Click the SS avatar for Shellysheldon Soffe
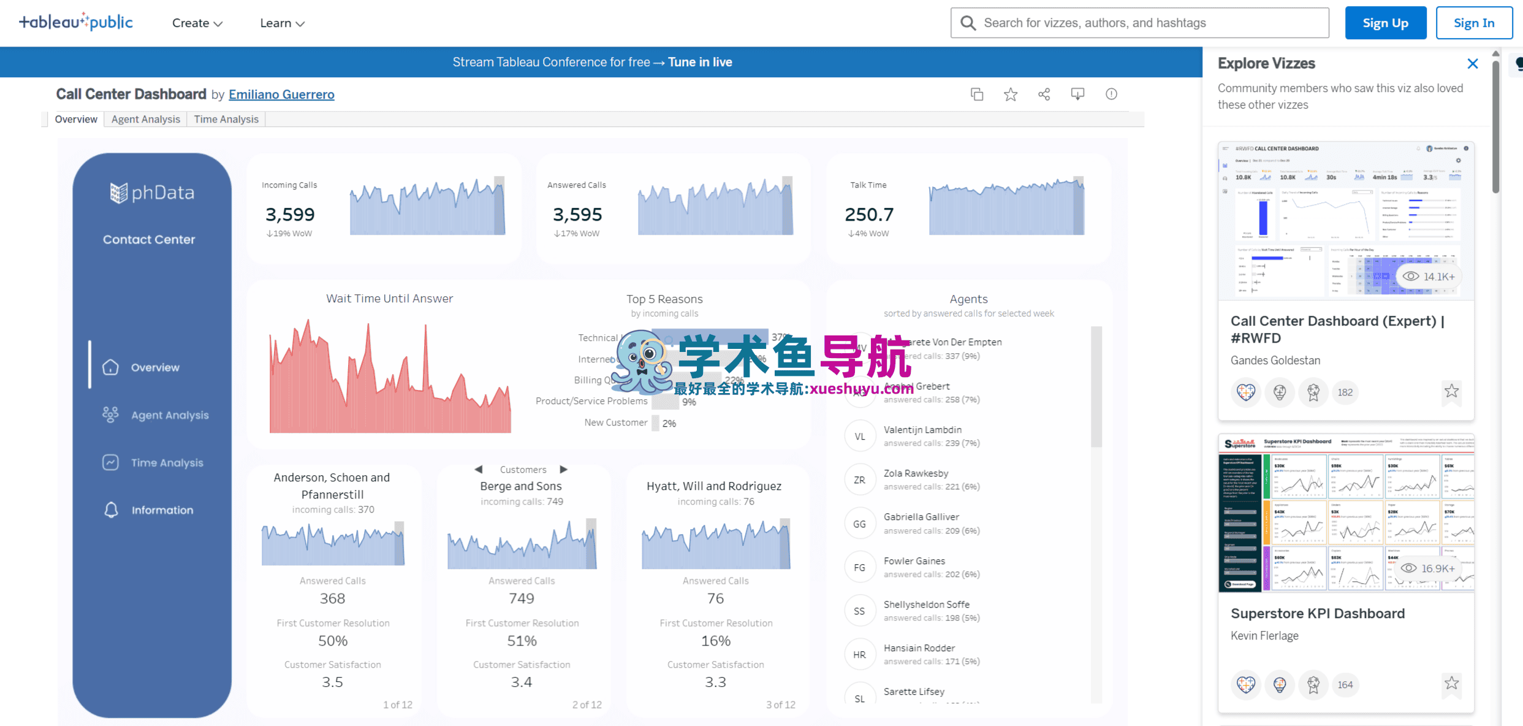Viewport: 1523px width, 726px height. [x=860, y=611]
